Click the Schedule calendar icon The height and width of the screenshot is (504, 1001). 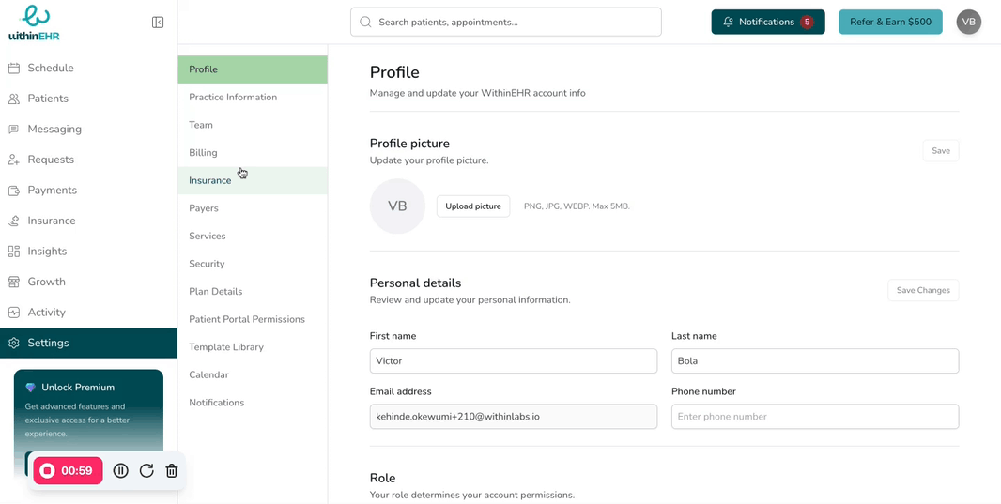[14, 69]
